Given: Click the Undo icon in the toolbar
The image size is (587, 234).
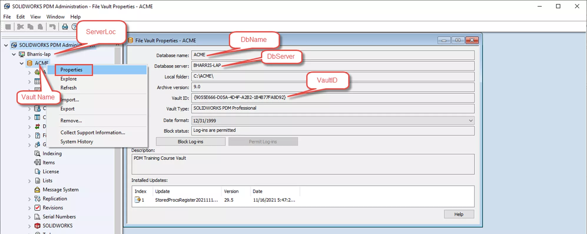Looking at the screenshot, I should [x=52, y=27].
